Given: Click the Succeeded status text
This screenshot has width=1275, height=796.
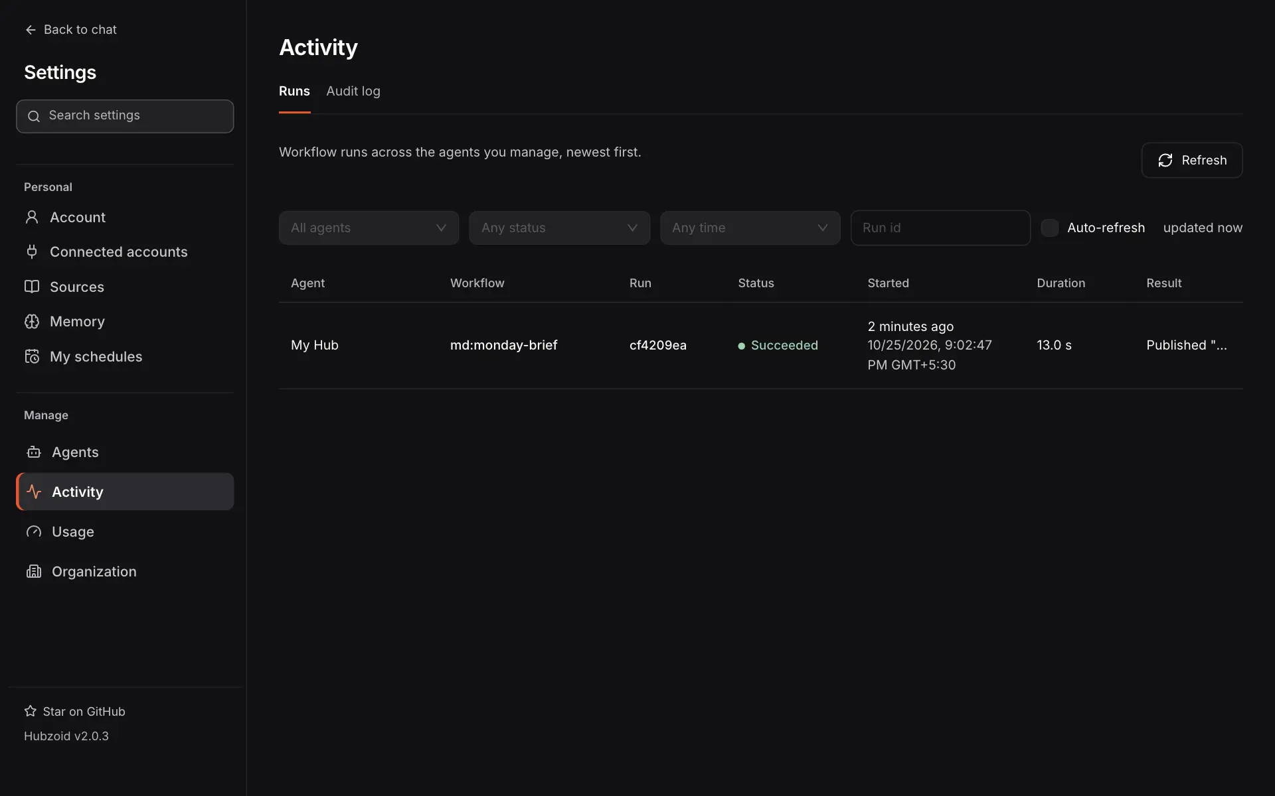Looking at the screenshot, I should (x=784, y=345).
